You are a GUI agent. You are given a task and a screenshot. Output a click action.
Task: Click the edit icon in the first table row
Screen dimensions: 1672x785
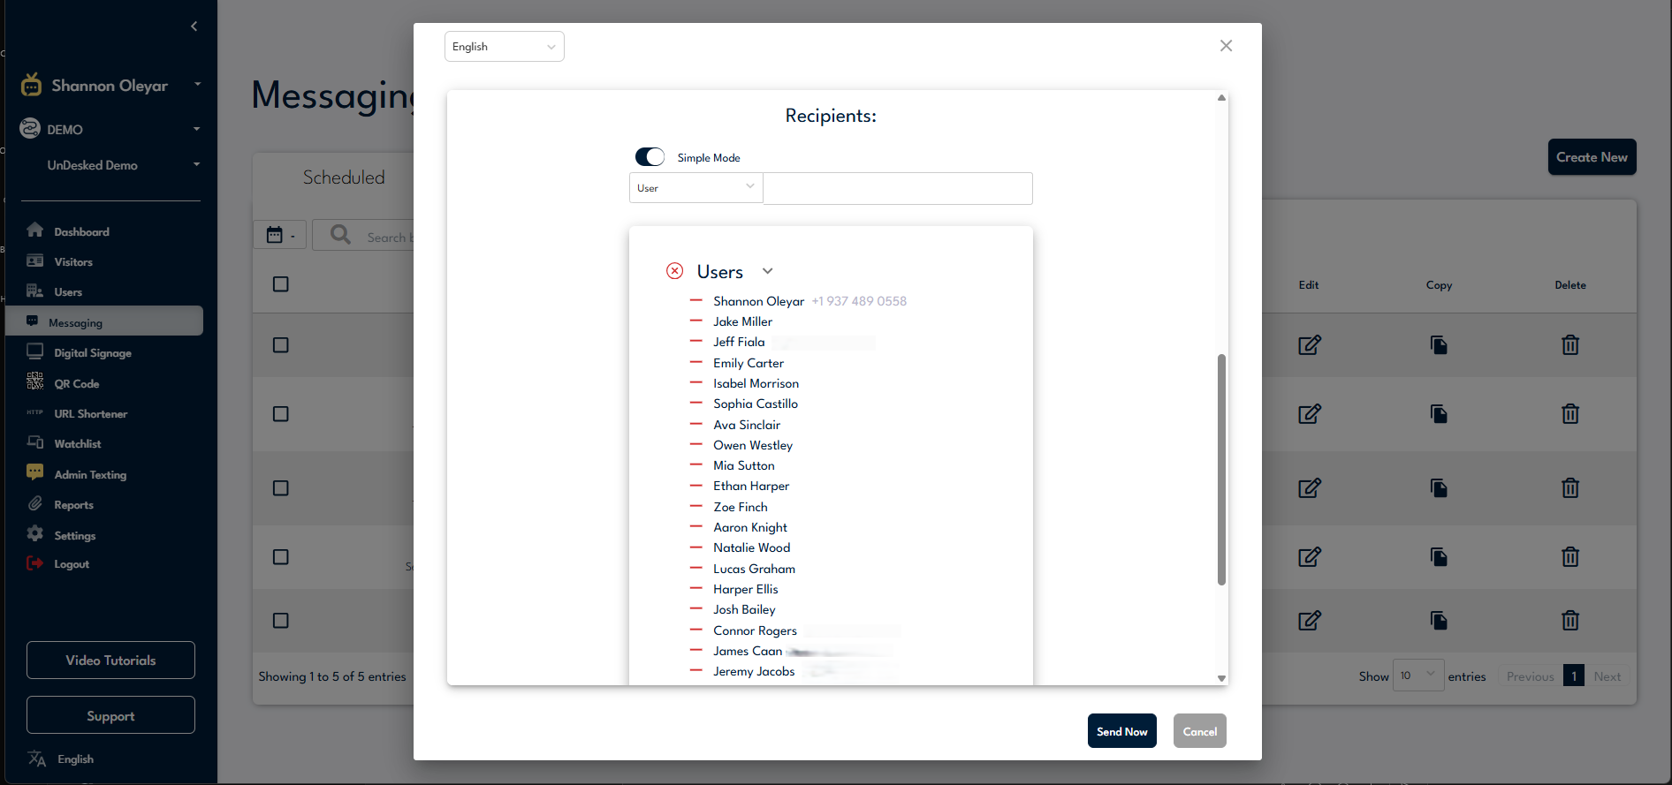click(1309, 345)
